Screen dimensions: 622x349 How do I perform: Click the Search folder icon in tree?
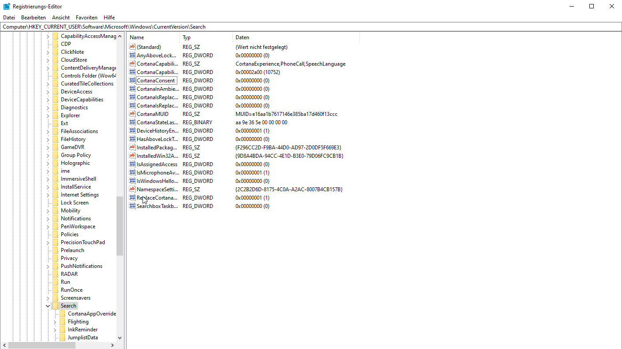(55, 306)
